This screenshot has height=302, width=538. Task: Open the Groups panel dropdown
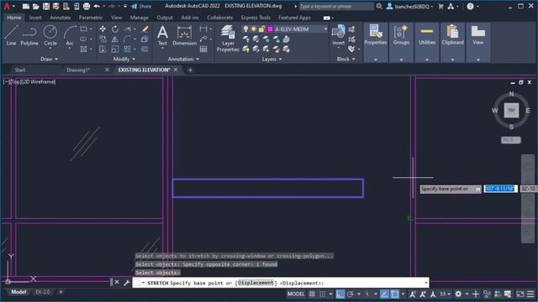[x=401, y=60]
